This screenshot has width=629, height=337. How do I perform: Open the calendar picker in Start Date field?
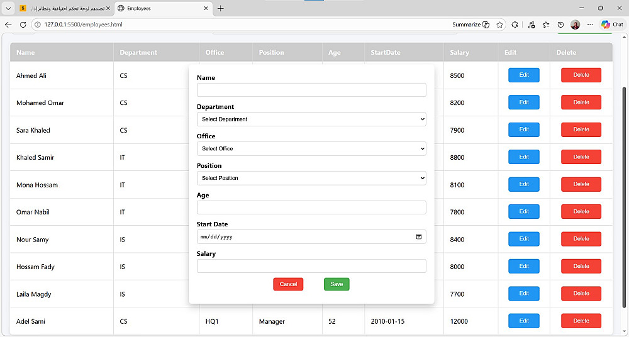[419, 236]
